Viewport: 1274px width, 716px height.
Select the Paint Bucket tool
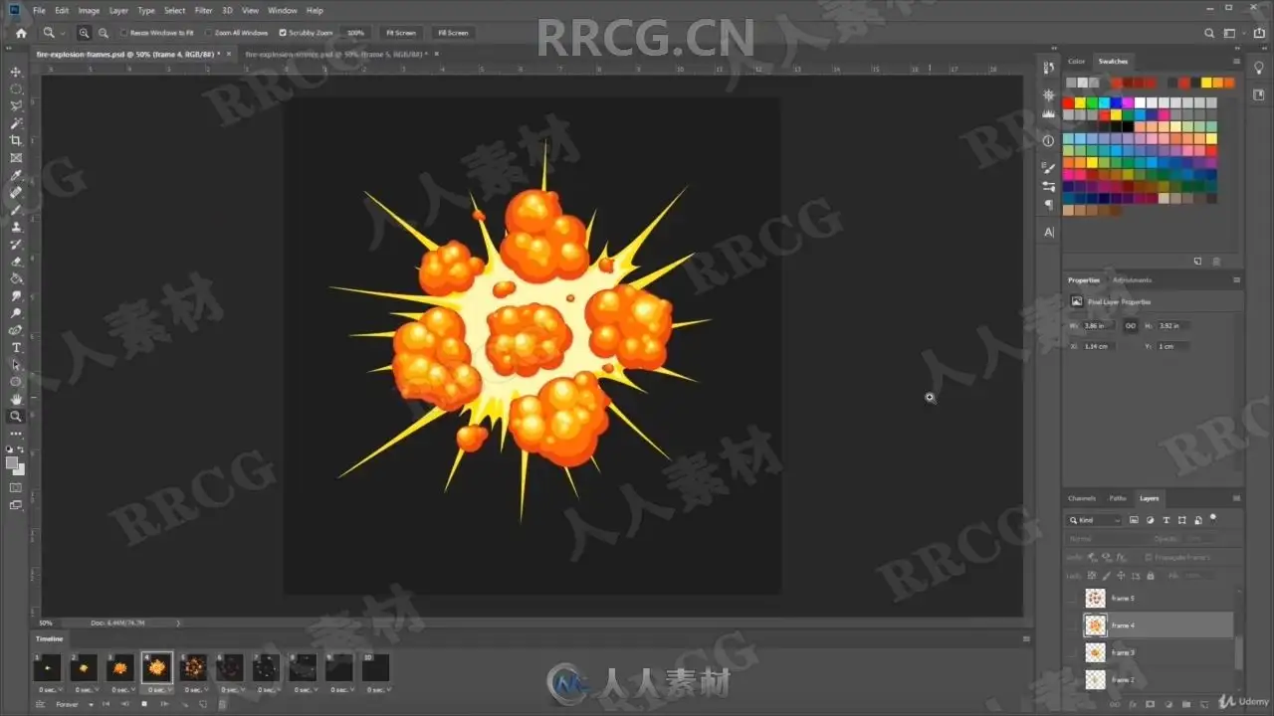[16, 278]
